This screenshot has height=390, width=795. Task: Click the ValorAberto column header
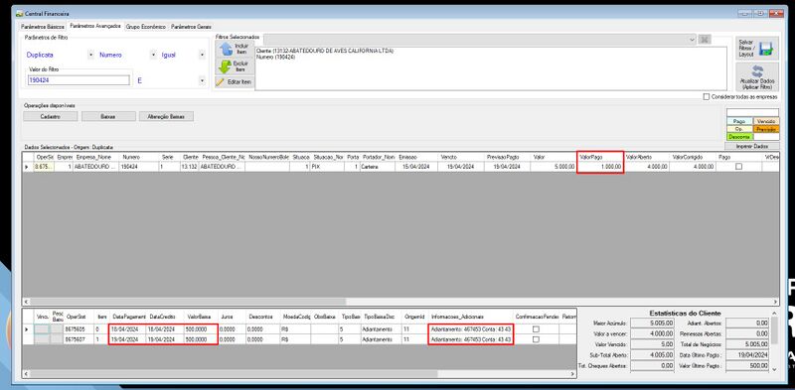click(x=647, y=157)
